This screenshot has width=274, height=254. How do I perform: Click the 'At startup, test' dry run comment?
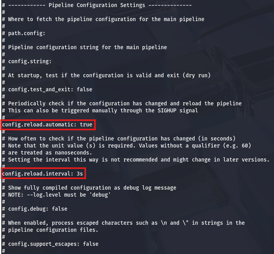(109, 75)
